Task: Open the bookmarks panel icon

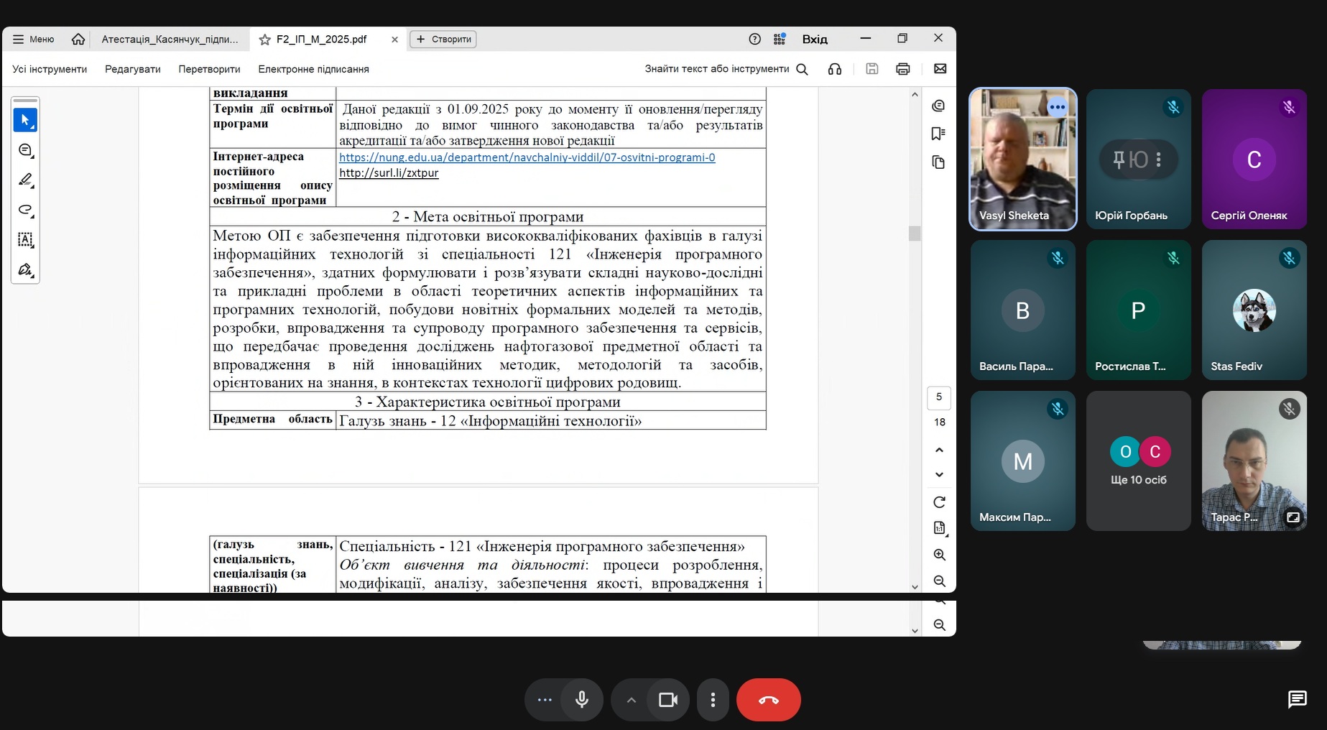Action: pyautogui.click(x=938, y=134)
